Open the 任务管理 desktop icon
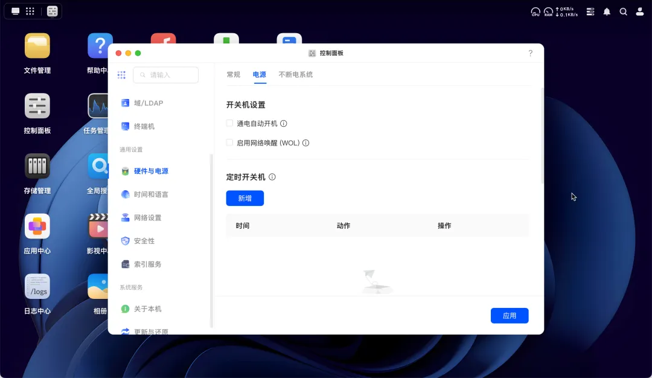The image size is (652, 378). tap(98, 106)
